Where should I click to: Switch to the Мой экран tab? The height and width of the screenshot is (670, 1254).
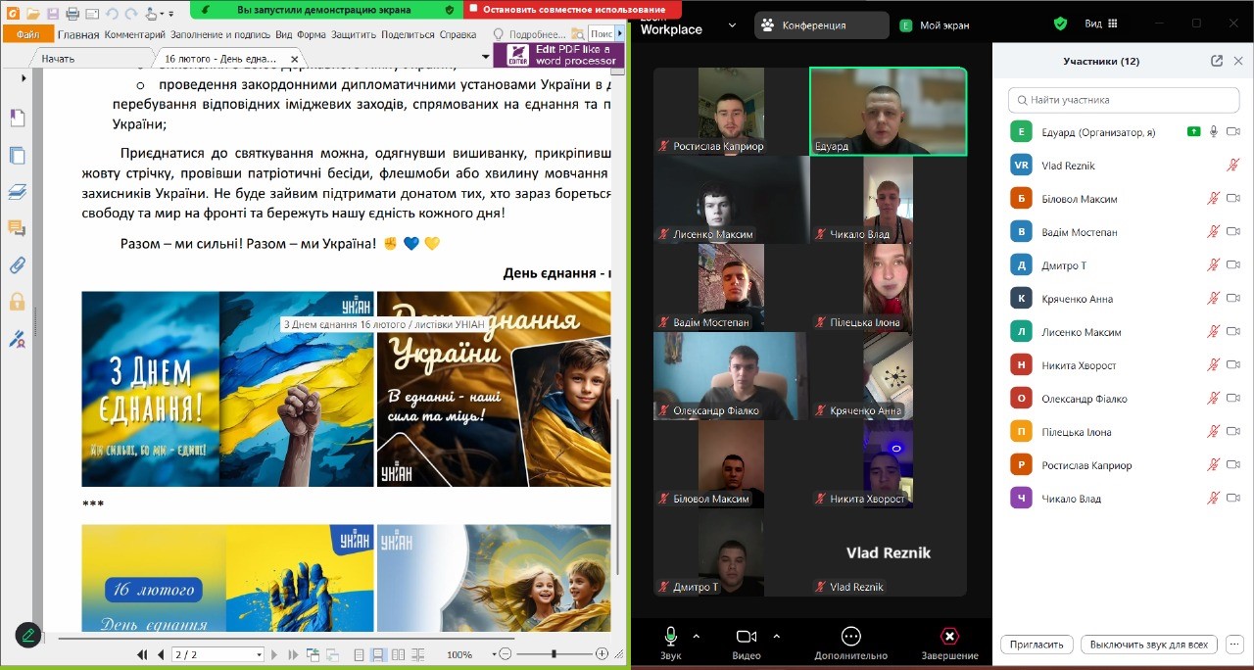[x=935, y=25]
